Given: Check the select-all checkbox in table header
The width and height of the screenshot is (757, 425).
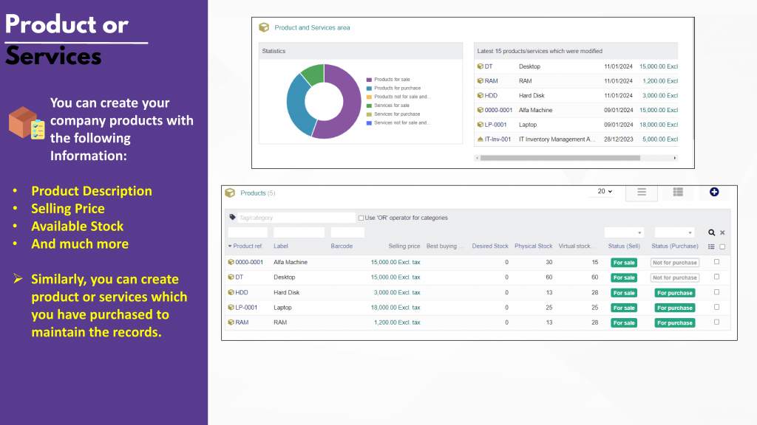Looking at the screenshot, I should click(722, 246).
